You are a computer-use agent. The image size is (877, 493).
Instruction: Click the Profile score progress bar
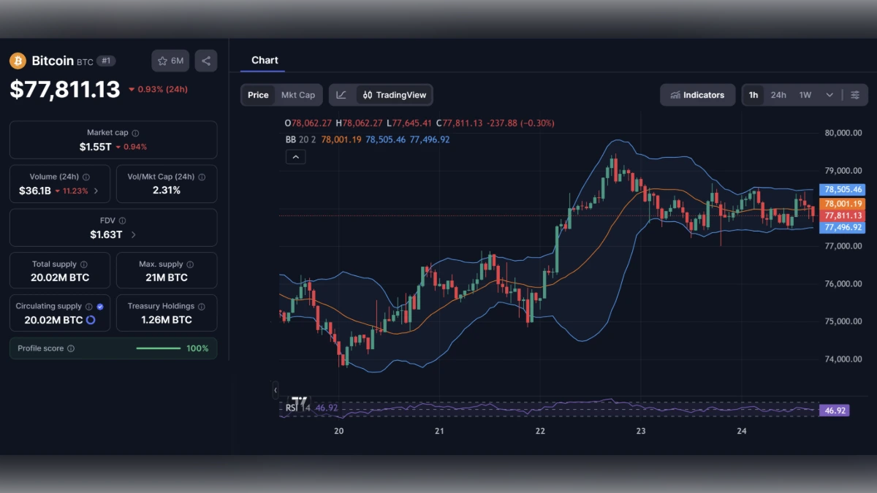[x=158, y=348]
